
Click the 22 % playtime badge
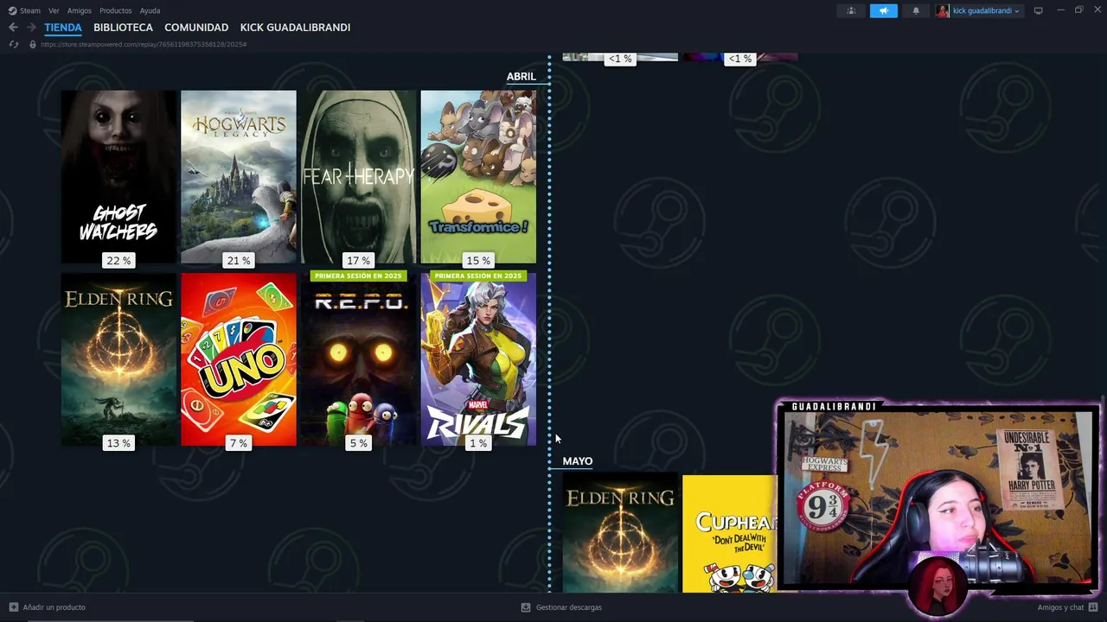[118, 261]
